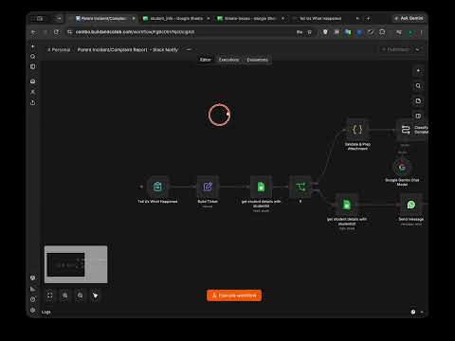Viewport: 455px width, 341px height.
Task: Open the Build Ticket edit node
Action: (208, 187)
